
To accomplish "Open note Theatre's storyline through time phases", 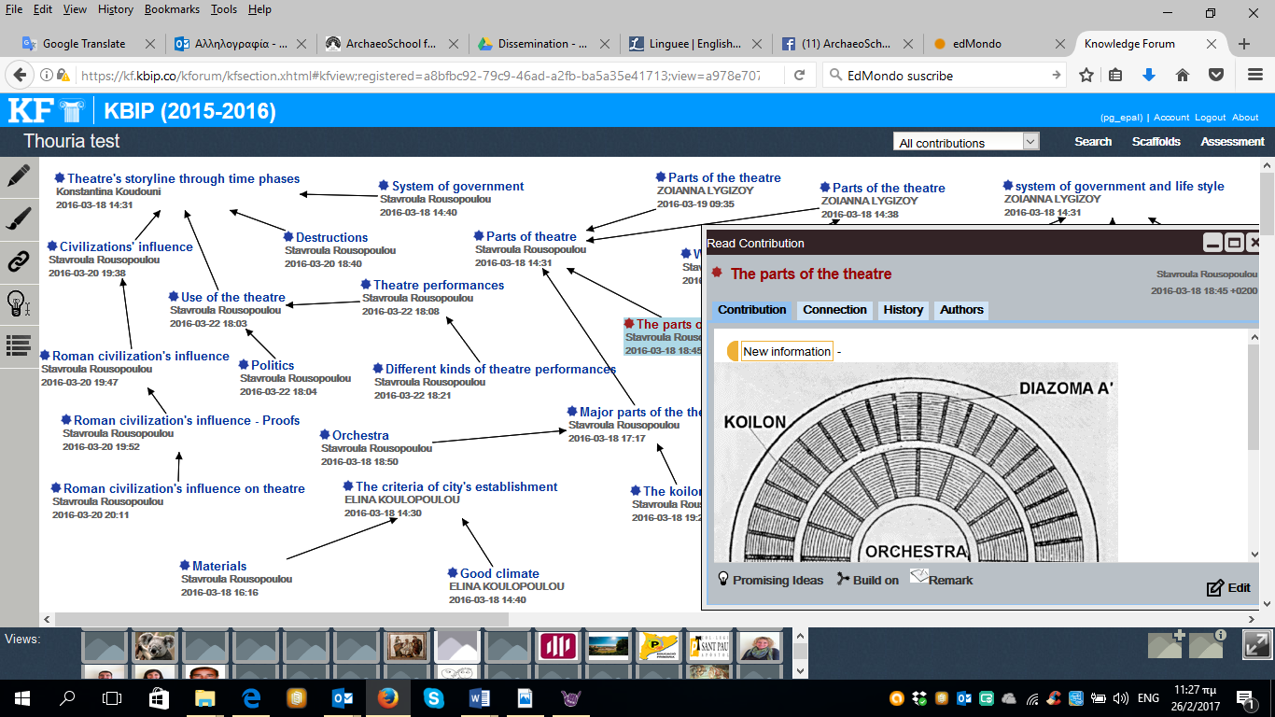I will pos(184,178).
